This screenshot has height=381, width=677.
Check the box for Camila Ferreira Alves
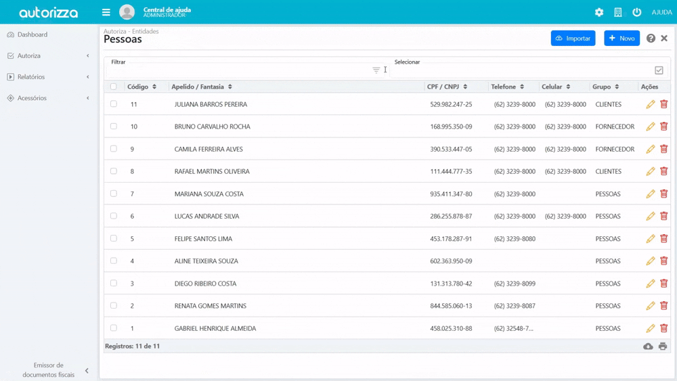point(114,149)
